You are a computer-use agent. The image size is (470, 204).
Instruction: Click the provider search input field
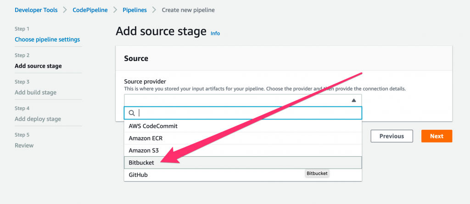click(x=243, y=113)
